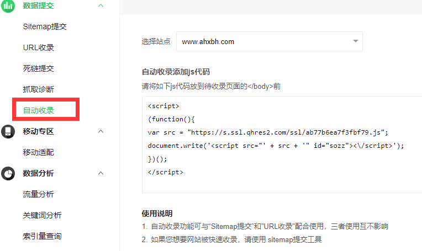422x251 pixels.
Task: Collapse the 数据分析 section chevron
Action: [101, 173]
